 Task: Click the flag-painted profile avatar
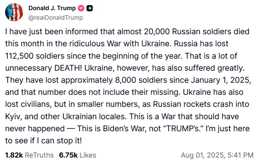(x=14, y=13)
